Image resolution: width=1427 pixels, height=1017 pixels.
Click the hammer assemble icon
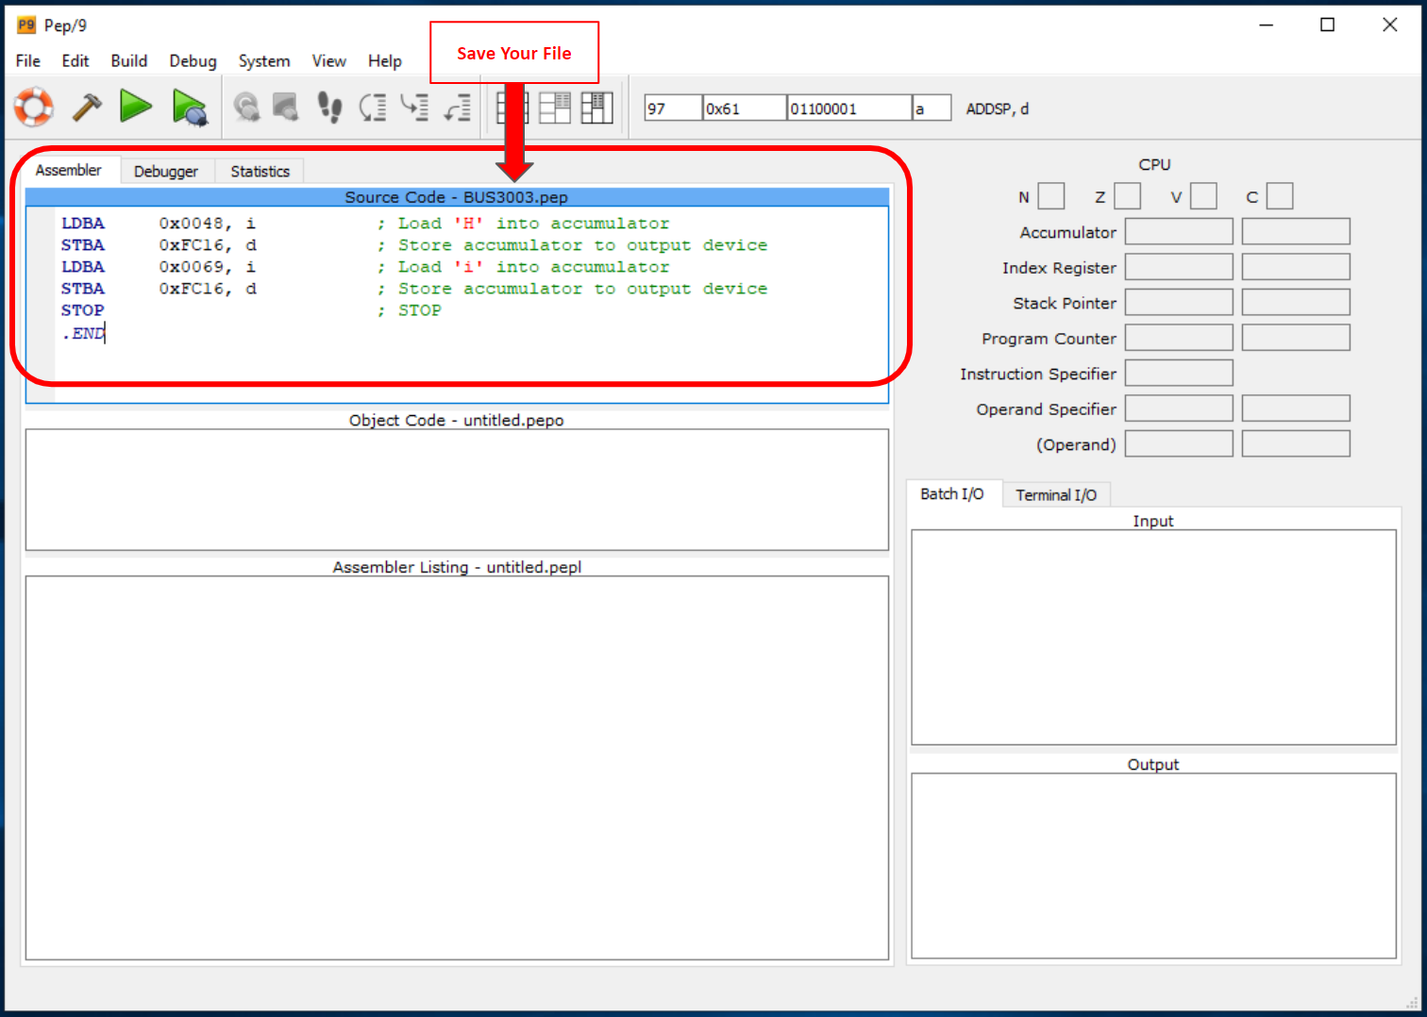(87, 108)
